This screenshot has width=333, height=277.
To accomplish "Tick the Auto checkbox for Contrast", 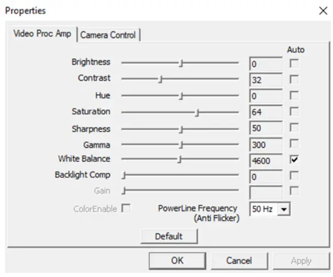I will tap(294, 80).
